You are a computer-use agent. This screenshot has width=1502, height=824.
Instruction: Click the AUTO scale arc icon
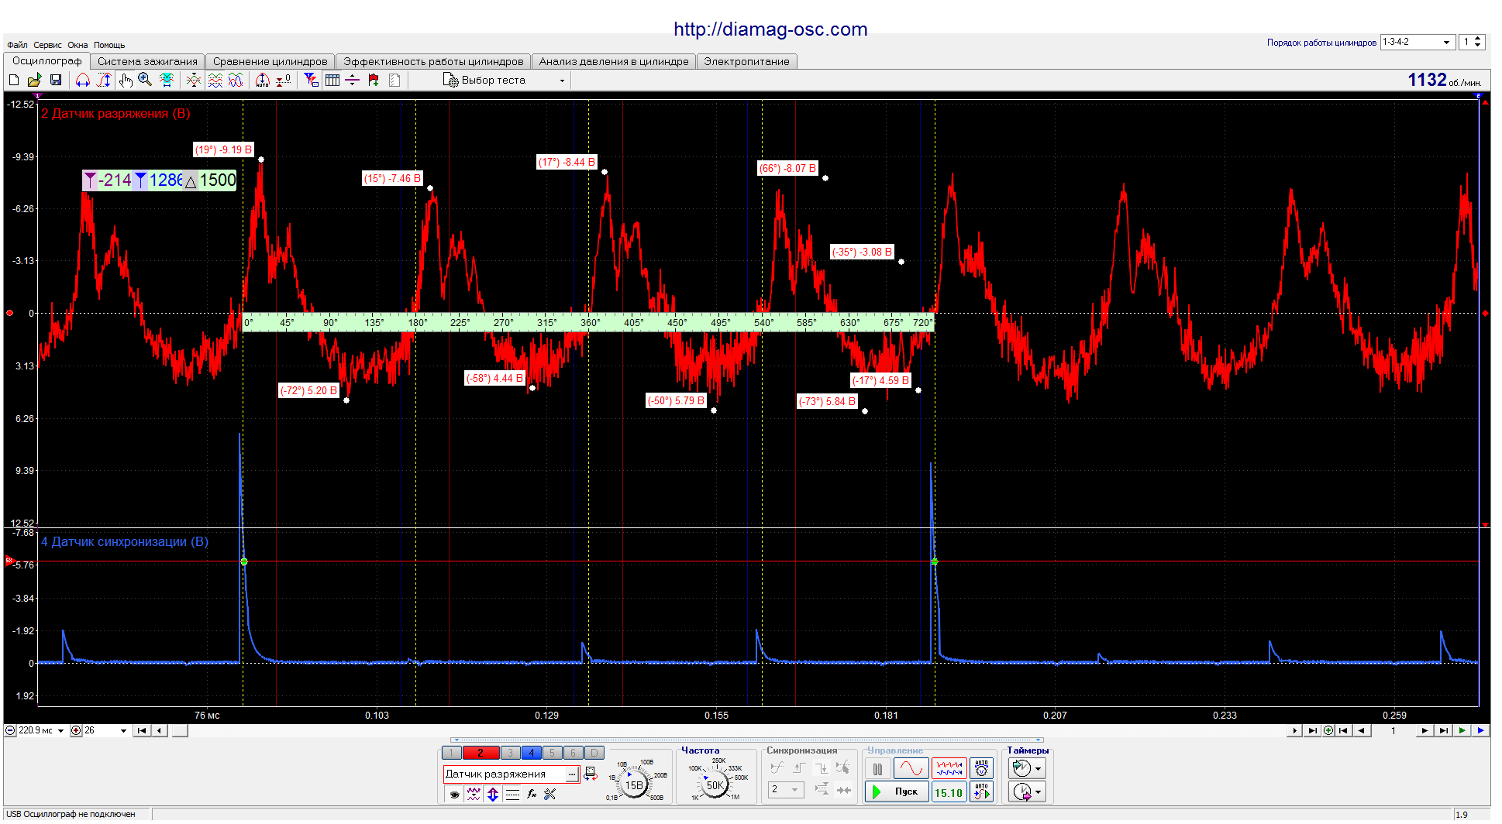coord(263,80)
